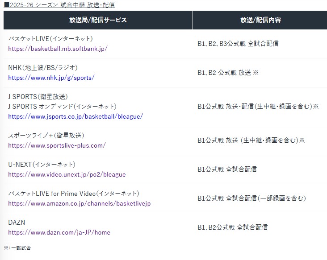Open the NHK sports link
Image resolution: width=327 pixels, height=260 pixels.
(51, 78)
